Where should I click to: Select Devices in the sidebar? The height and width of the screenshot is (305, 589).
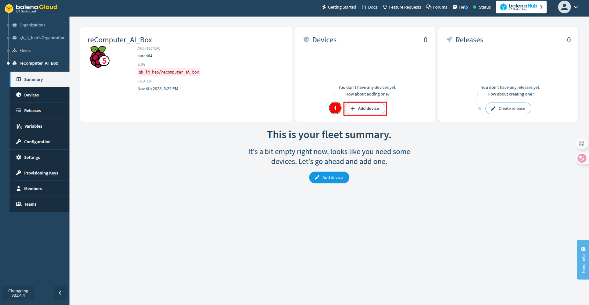(31, 95)
